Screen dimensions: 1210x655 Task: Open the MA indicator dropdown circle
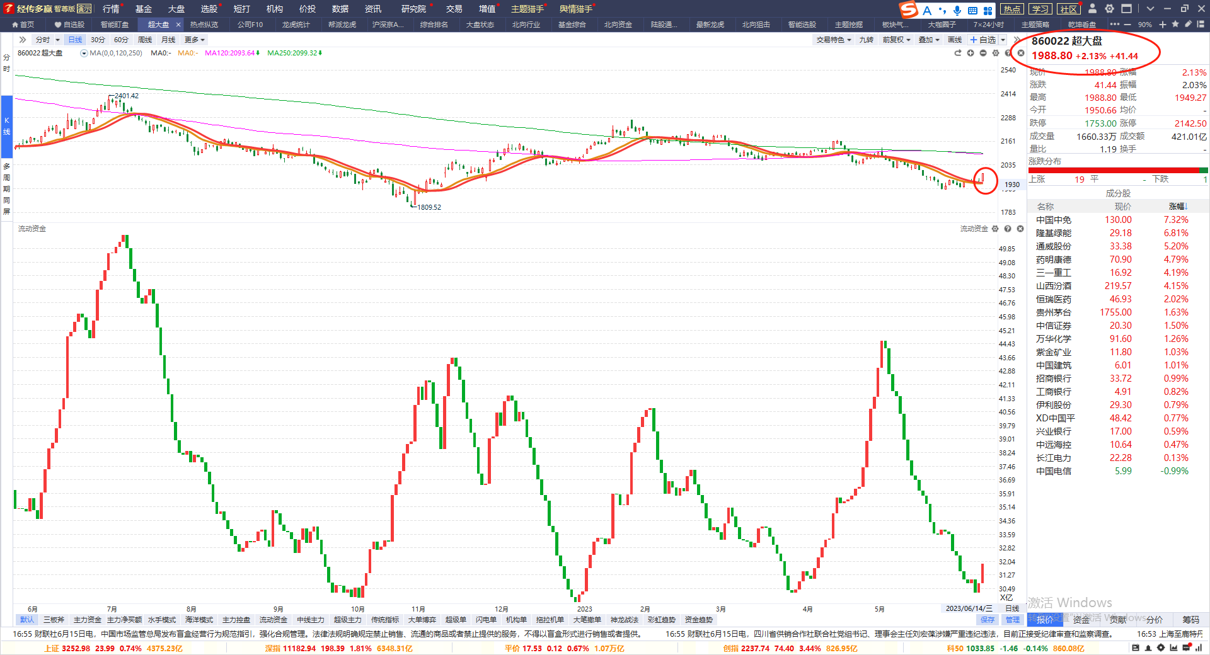[x=84, y=54]
